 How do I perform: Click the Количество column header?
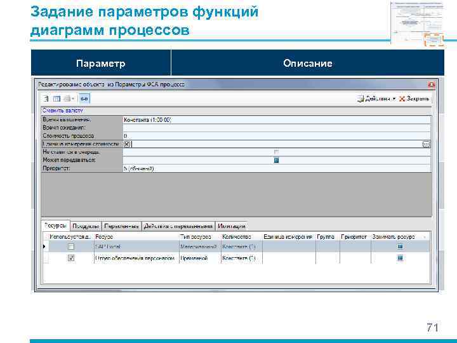pos(242,237)
